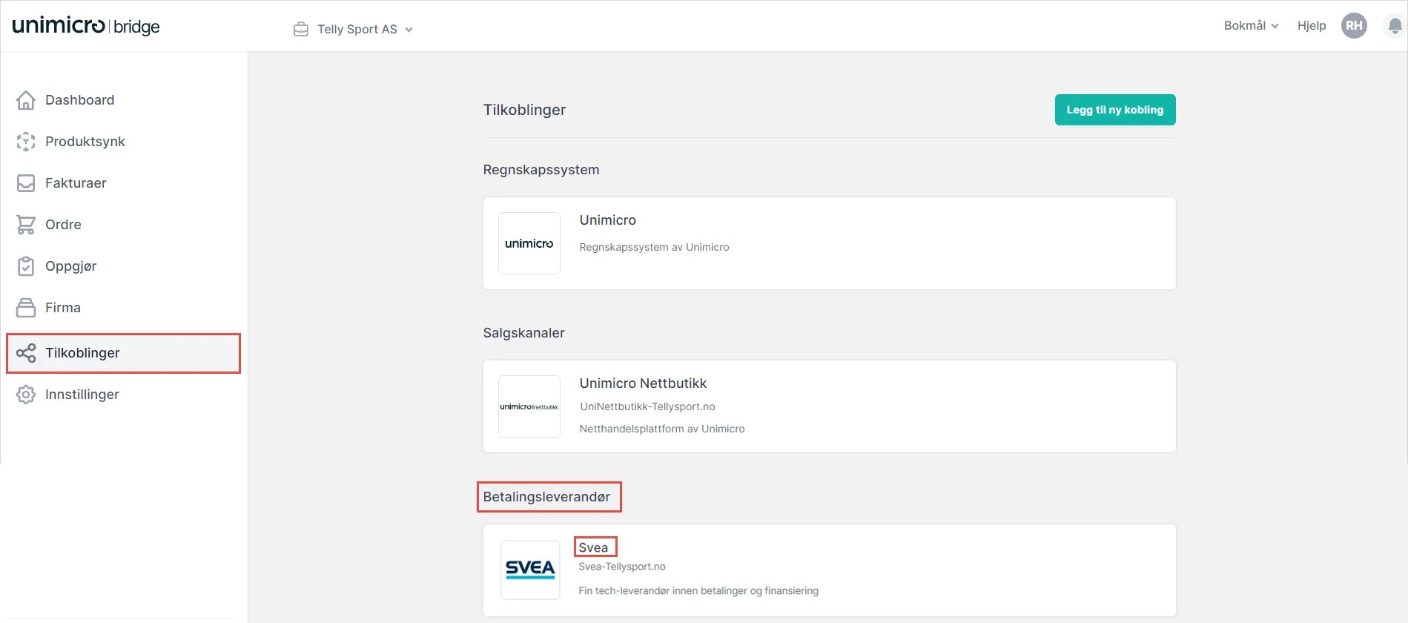Viewport: 1408px width, 623px height.
Task: Click the unimicro bridge logo
Action: click(x=86, y=26)
